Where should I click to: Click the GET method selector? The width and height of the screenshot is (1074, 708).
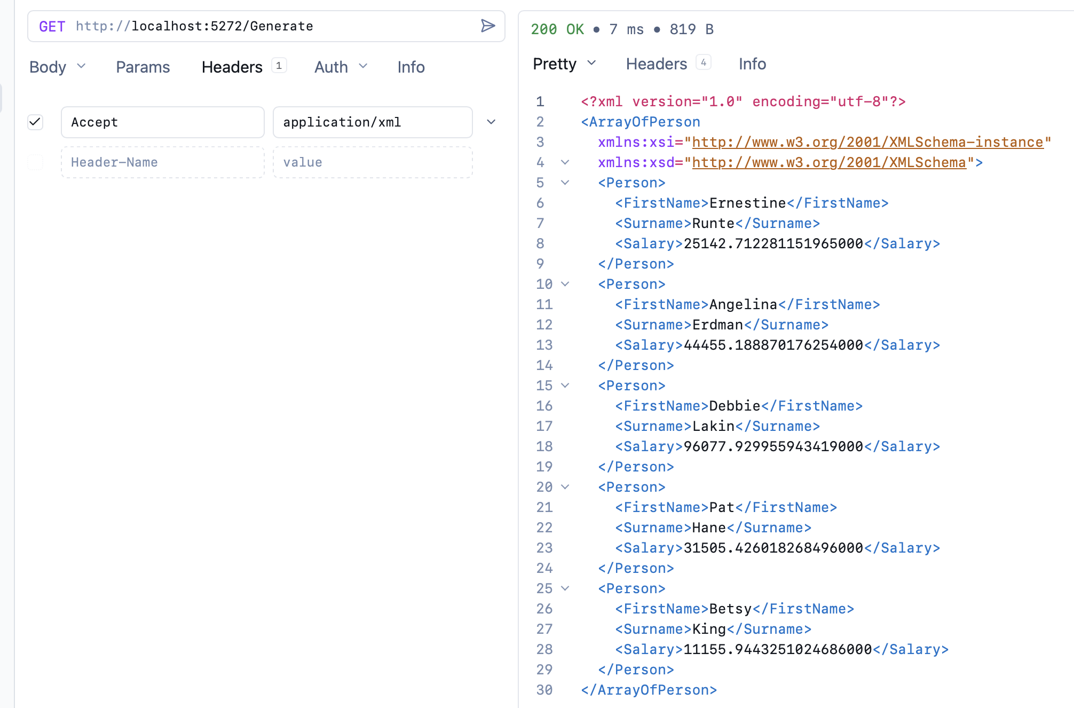point(52,26)
